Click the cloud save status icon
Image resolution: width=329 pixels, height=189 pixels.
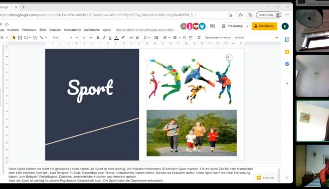(6, 24)
